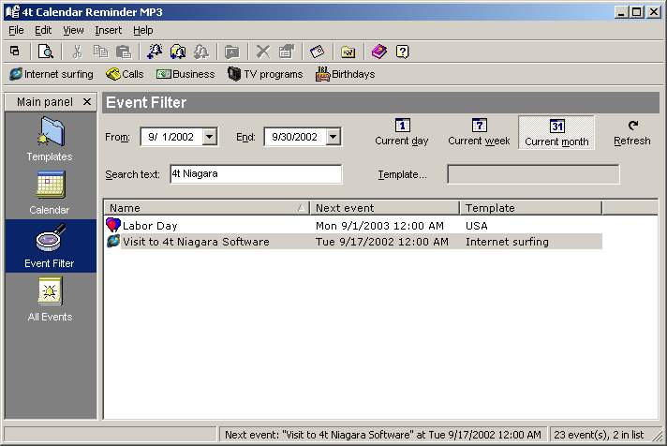This screenshot has height=446, width=667.
Task: Choose Internet surfing template shortcut
Action: (x=52, y=74)
